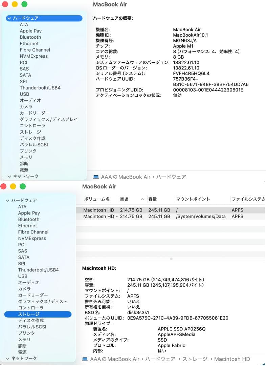Image resolution: width=266 pixels, height=366 pixels.
Task: Select SAS in the hardware overview window sidebar
Action: point(24,68)
